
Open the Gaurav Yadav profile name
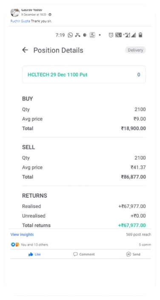[32, 10]
